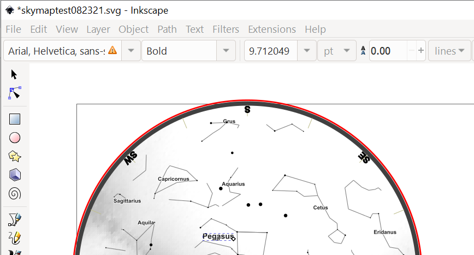Screen dimensions: 474x255
Task: Select the Node edit tool
Action: tap(15, 93)
